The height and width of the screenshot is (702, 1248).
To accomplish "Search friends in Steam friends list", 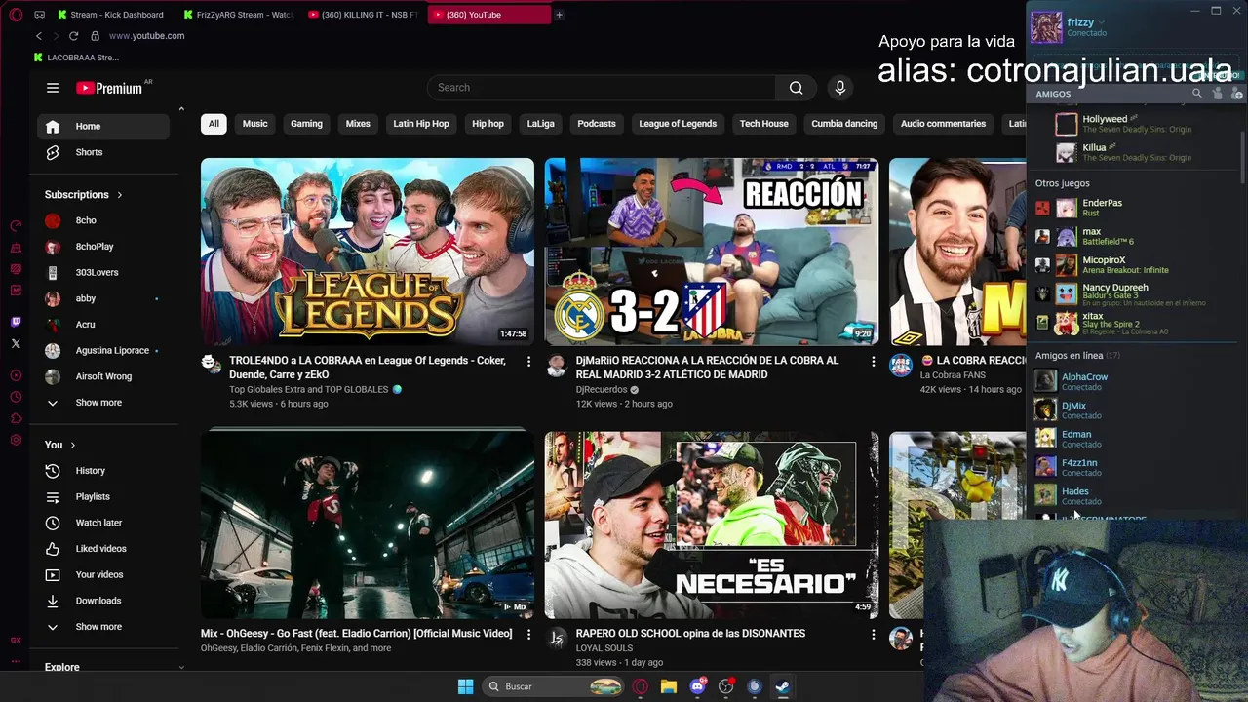I will (1197, 94).
